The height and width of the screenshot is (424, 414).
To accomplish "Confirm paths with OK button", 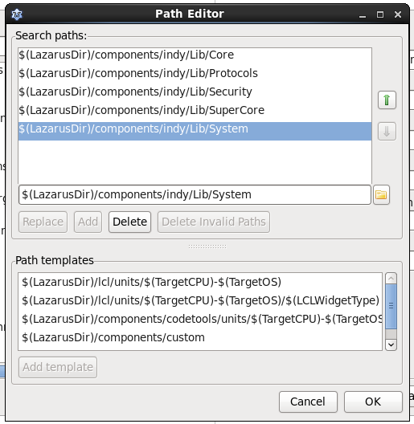I will 373,402.
